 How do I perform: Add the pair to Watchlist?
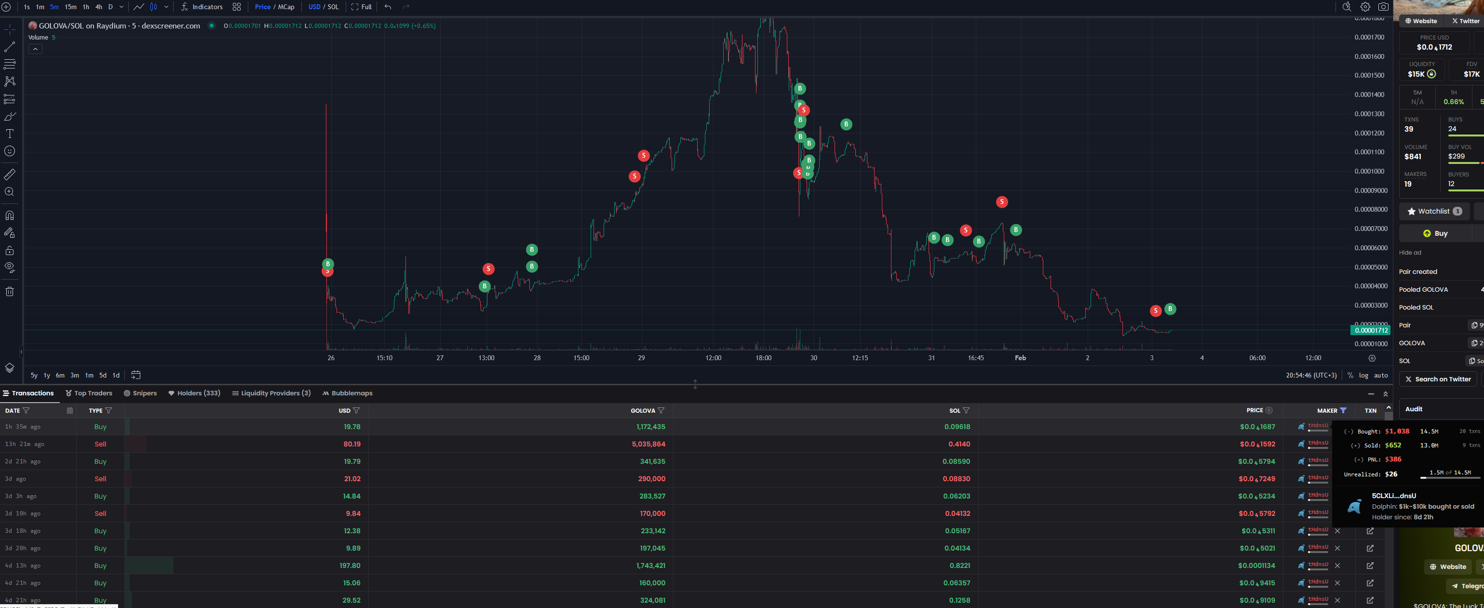1433,212
